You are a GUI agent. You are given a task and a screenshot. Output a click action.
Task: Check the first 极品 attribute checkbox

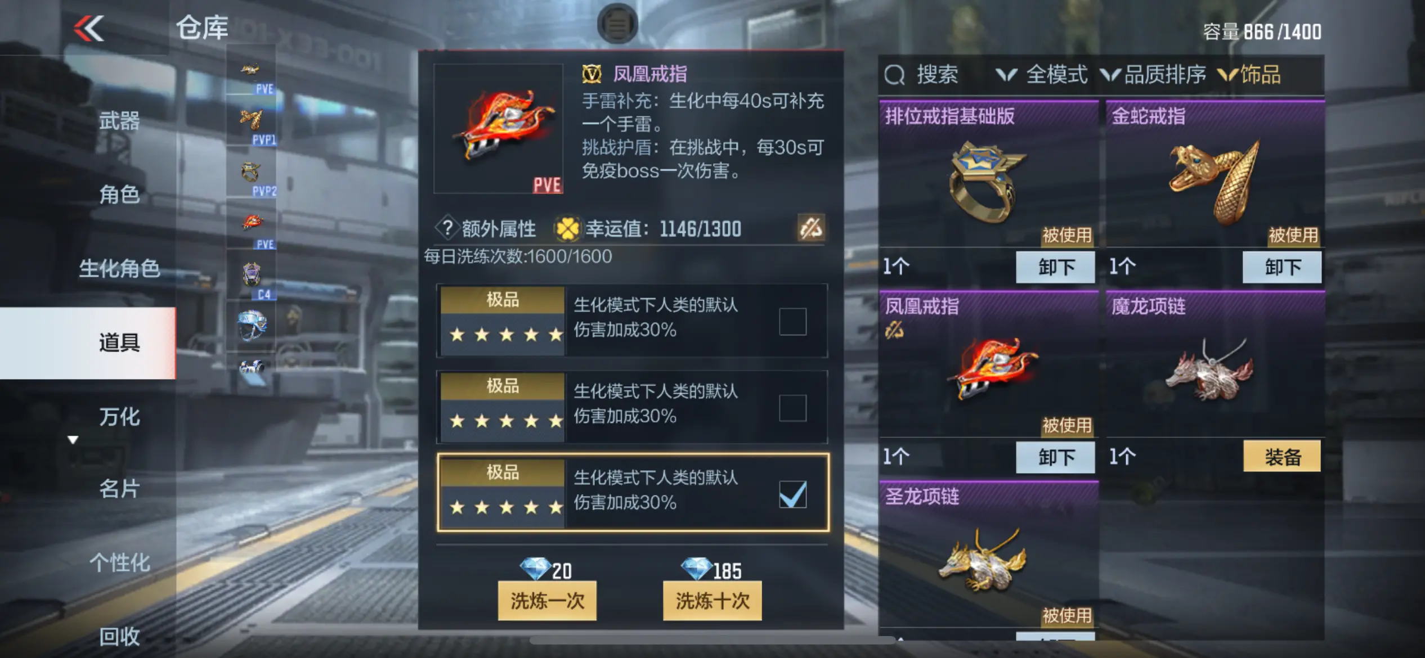pos(792,321)
